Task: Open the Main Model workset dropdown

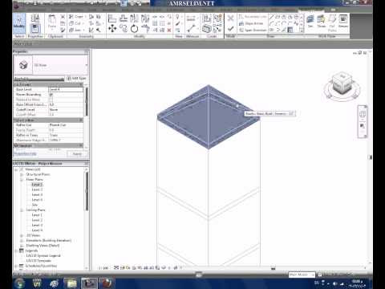Action: (302, 275)
